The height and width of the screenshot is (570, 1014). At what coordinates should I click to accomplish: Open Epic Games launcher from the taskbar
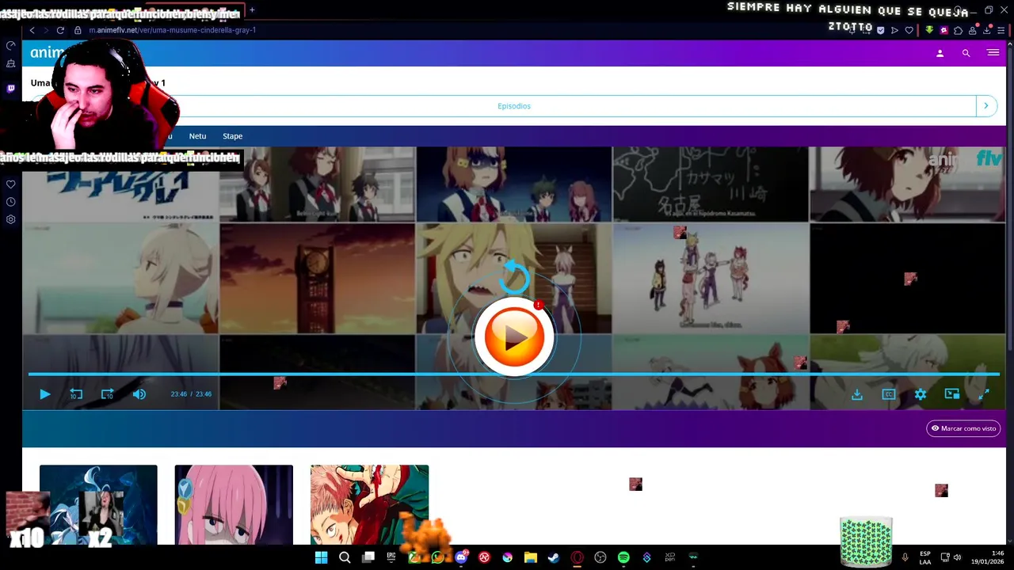pyautogui.click(x=391, y=557)
